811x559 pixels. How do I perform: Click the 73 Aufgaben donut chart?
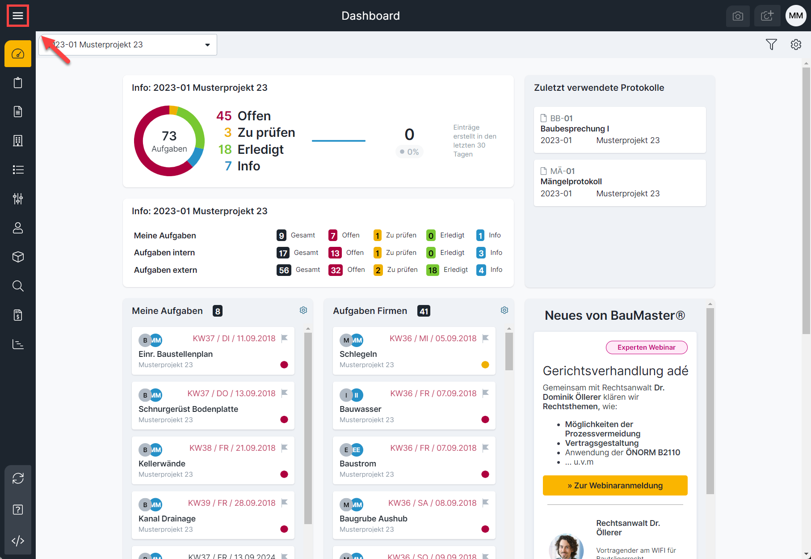[x=169, y=141]
